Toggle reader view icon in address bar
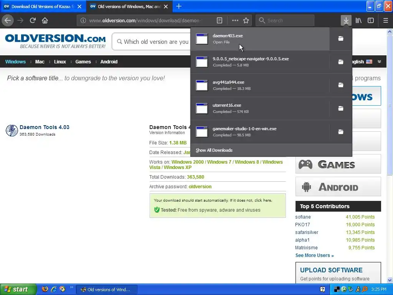393x295 pixels. (219, 20)
